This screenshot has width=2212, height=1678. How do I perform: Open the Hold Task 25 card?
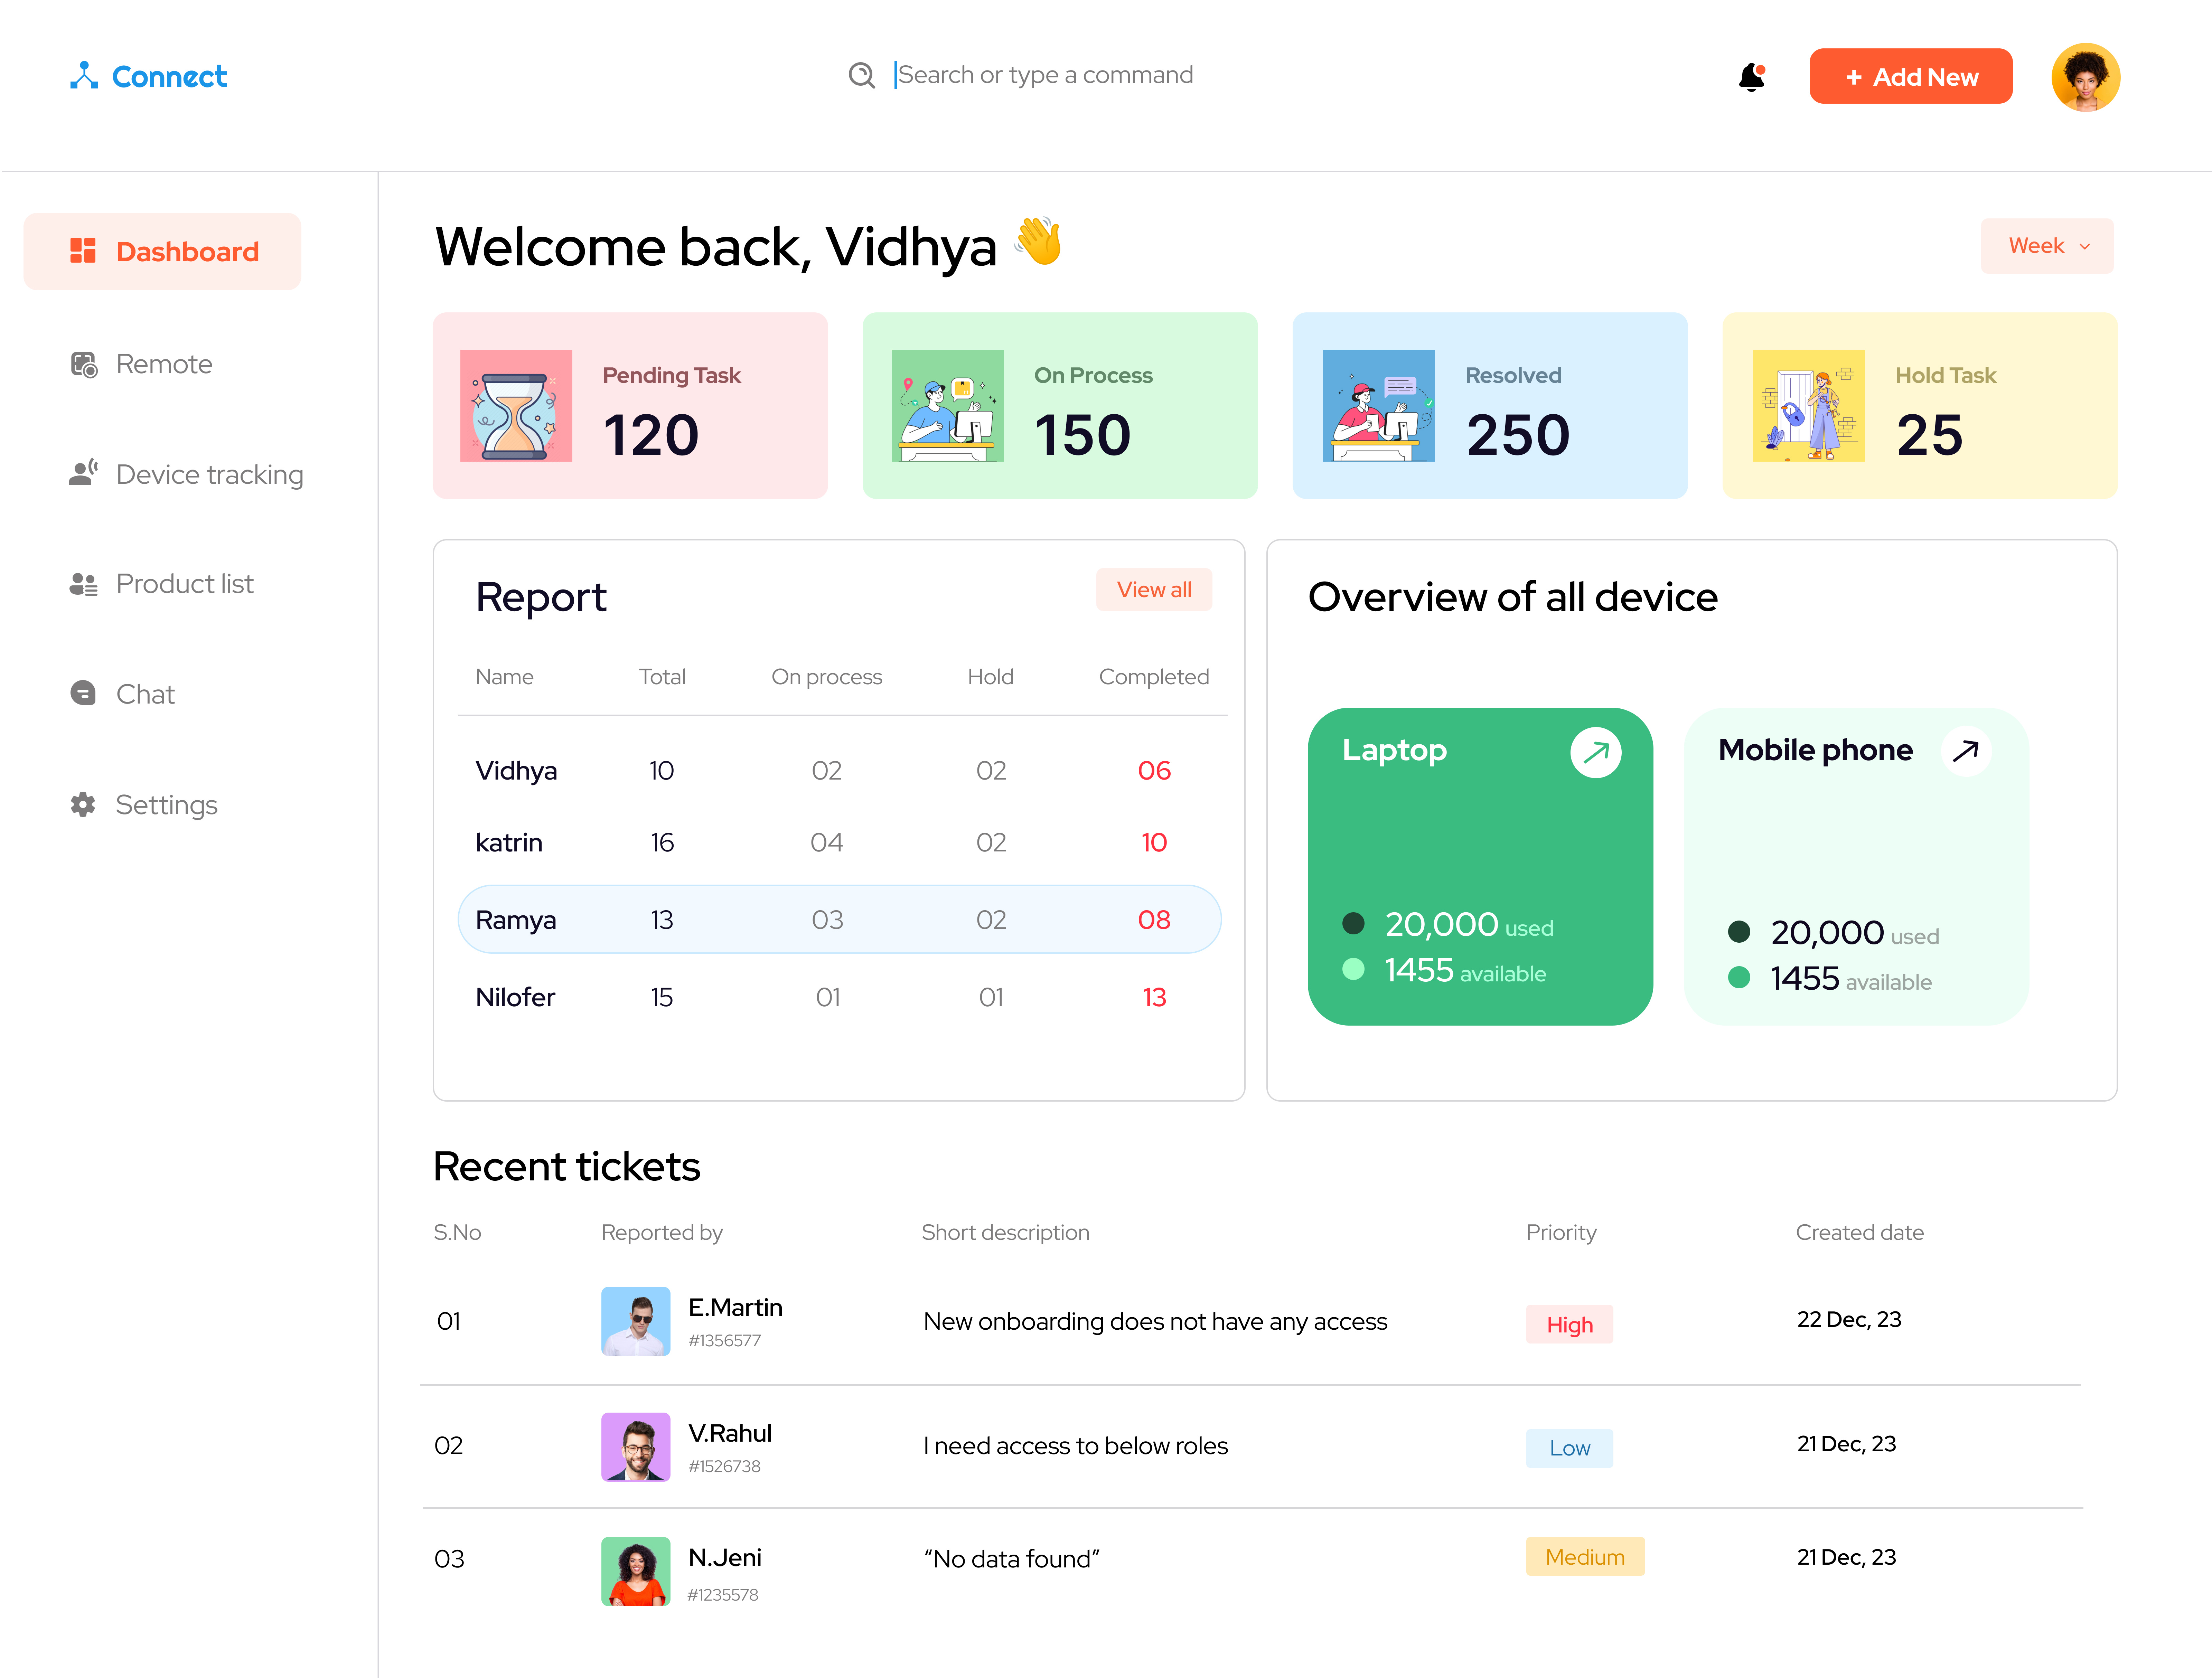(x=1920, y=405)
